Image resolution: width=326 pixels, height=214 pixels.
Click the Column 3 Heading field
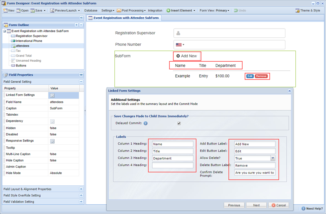[x=173, y=158]
